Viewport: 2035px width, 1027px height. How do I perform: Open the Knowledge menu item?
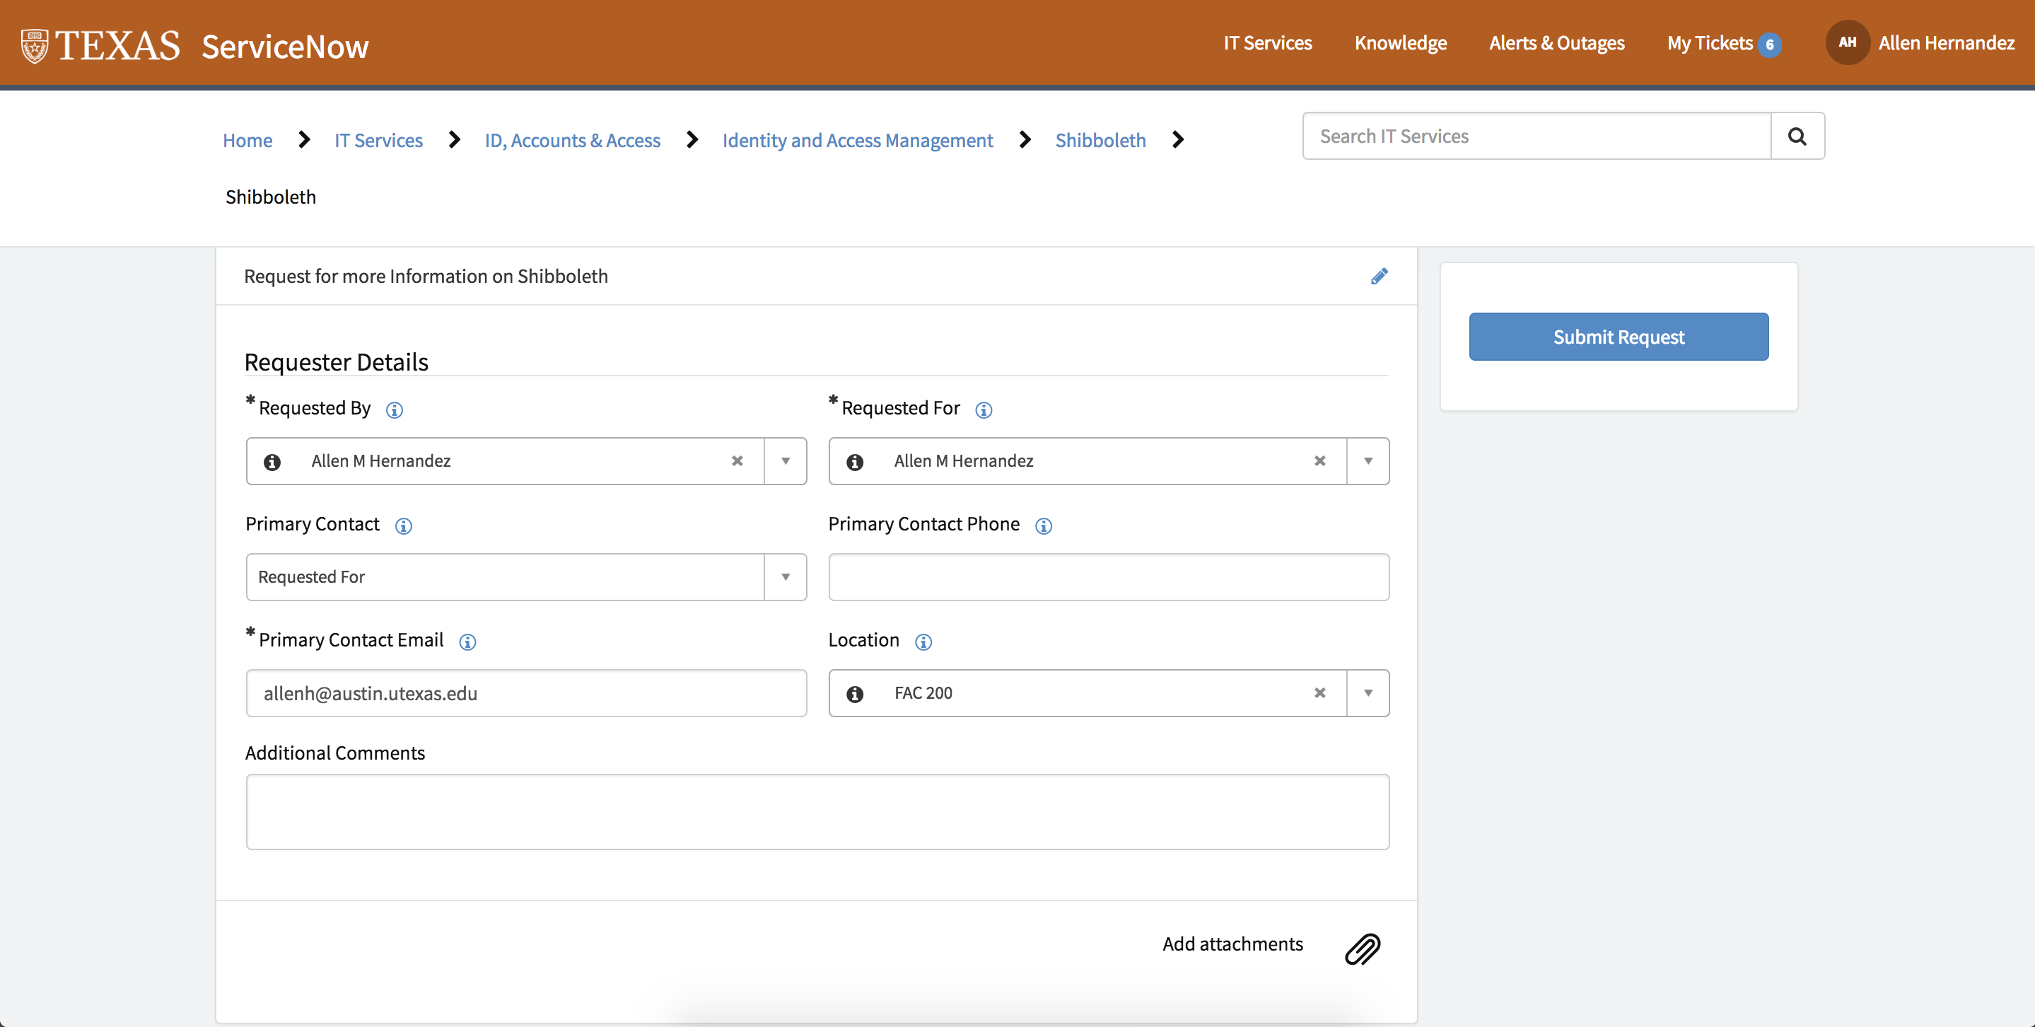coord(1400,42)
